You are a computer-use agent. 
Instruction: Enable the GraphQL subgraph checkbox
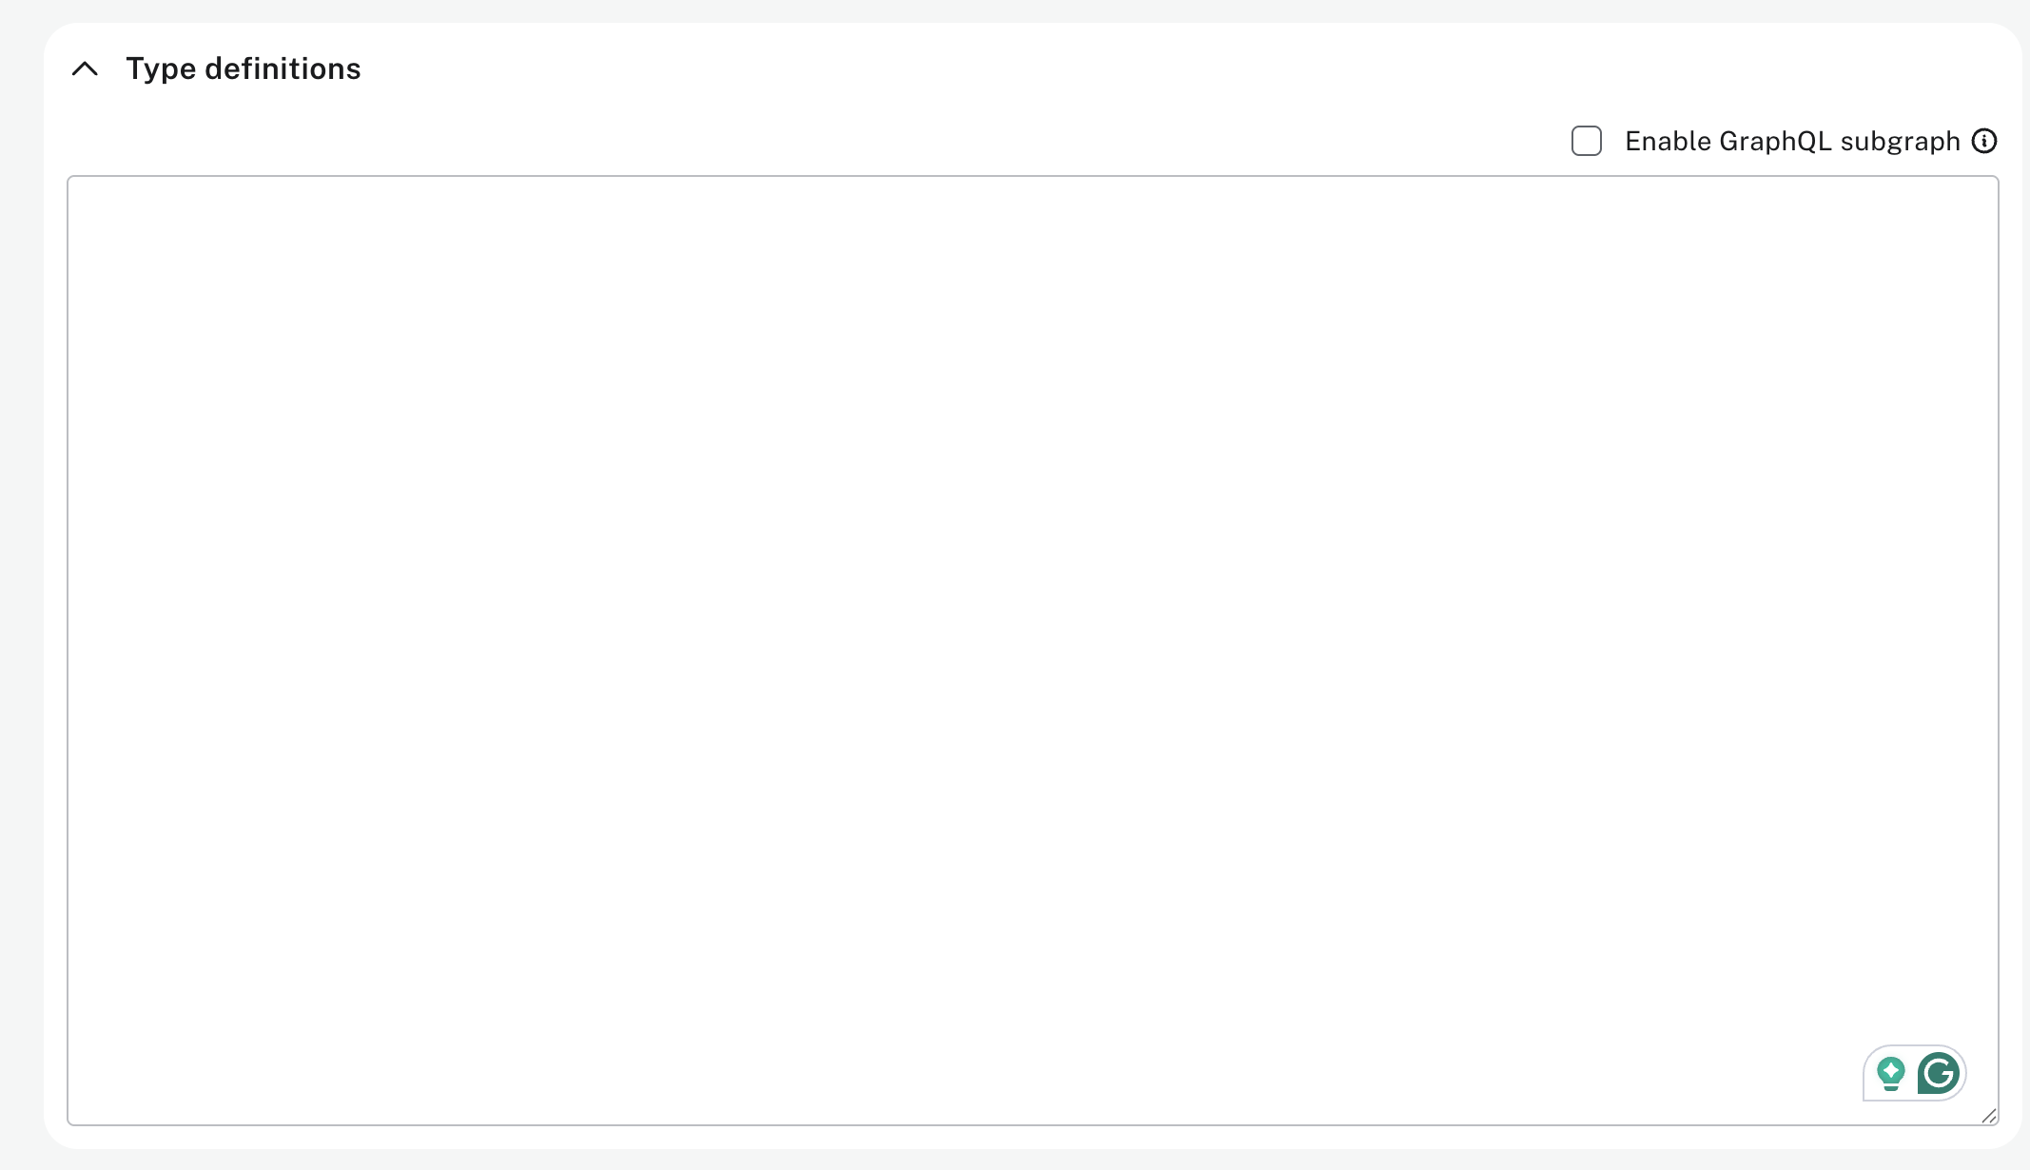click(x=1586, y=141)
